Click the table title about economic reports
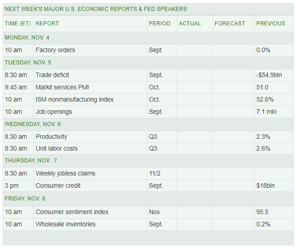 (x=96, y=9)
